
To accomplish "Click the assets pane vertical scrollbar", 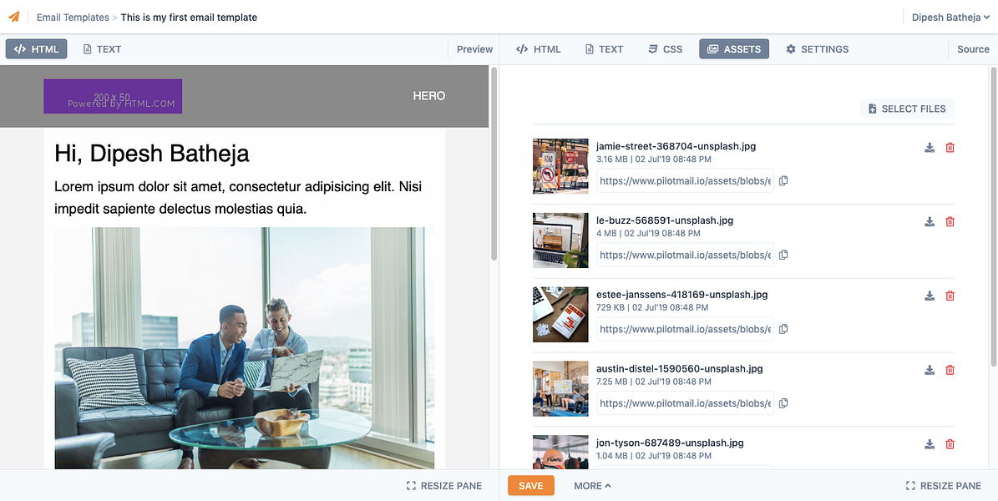I will (994, 216).
